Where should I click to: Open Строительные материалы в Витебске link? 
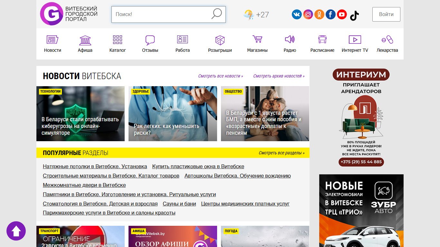(111, 176)
